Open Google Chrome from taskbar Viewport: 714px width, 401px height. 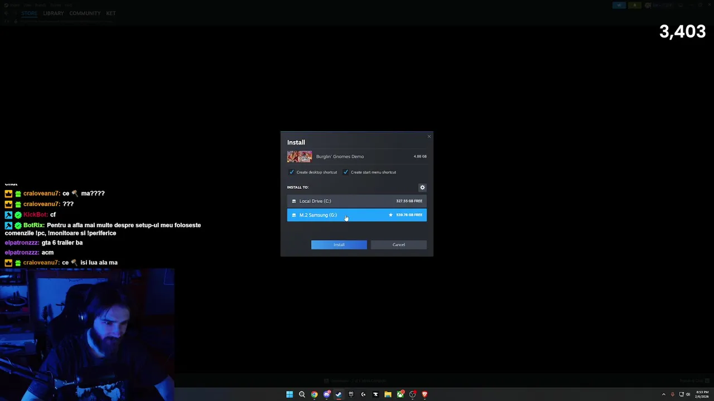coord(314,394)
